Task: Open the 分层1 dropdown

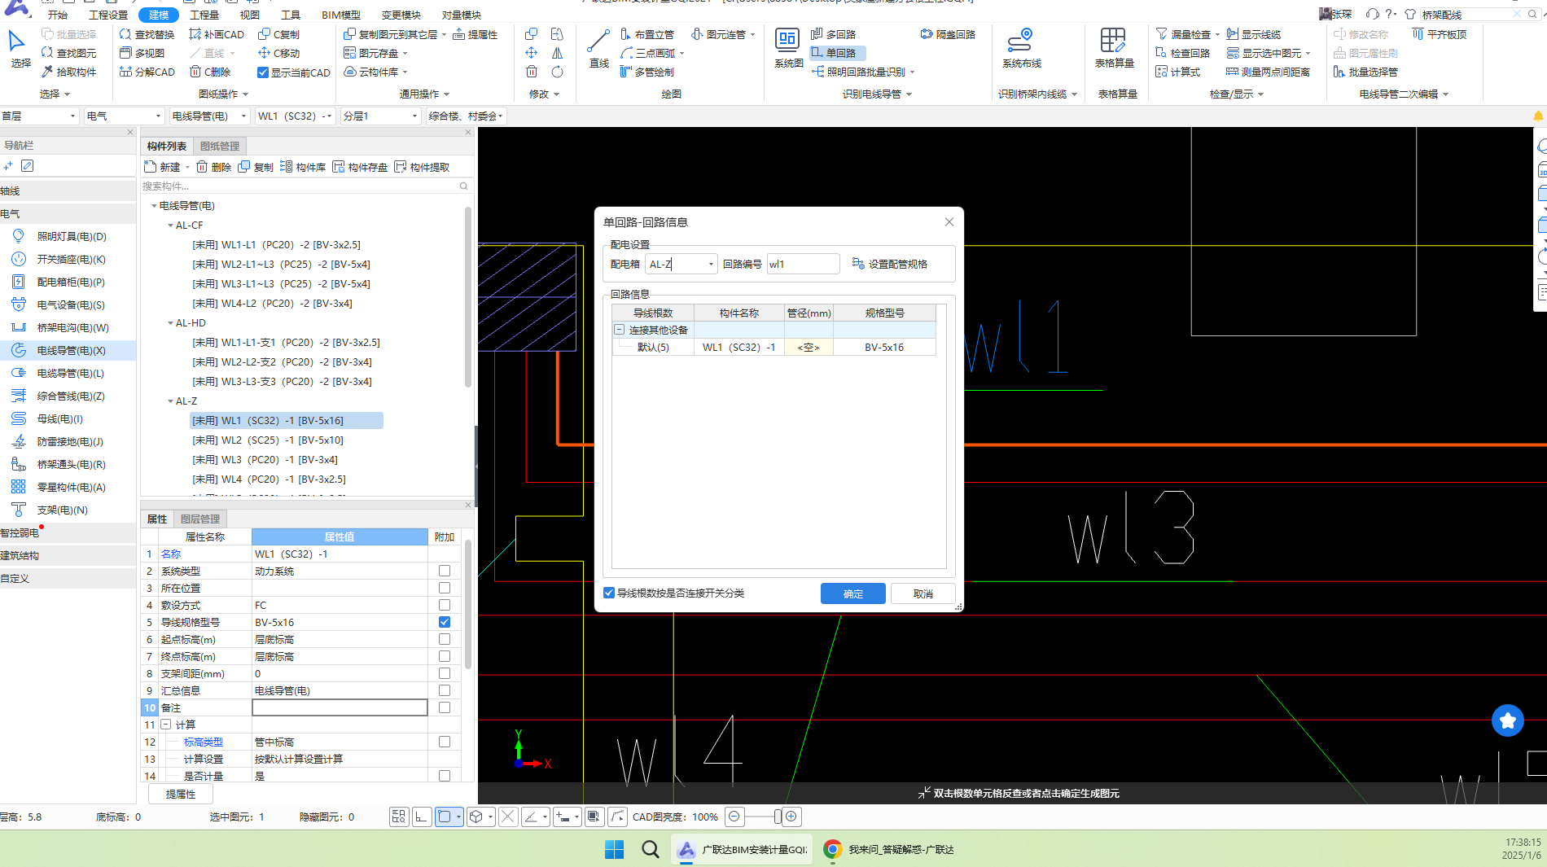Action: 380,116
